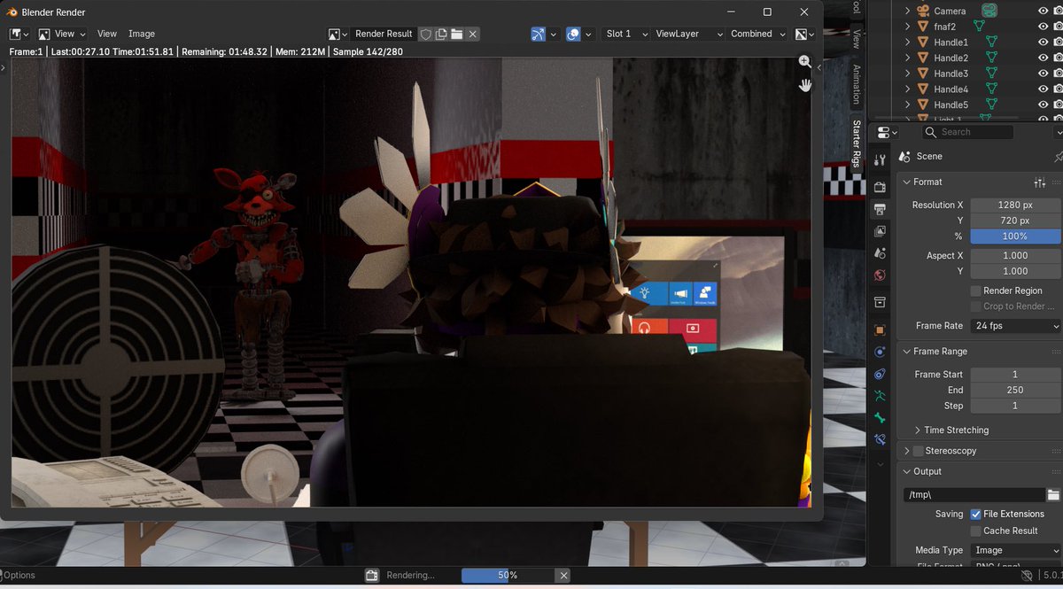The height and width of the screenshot is (589, 1063).
Task: Collapse the Frame Range panel
Action: click(905, 352)
